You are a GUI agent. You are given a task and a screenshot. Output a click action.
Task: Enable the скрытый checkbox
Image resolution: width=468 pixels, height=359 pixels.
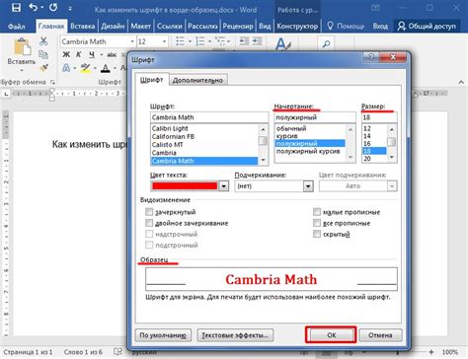pos(317,234)
